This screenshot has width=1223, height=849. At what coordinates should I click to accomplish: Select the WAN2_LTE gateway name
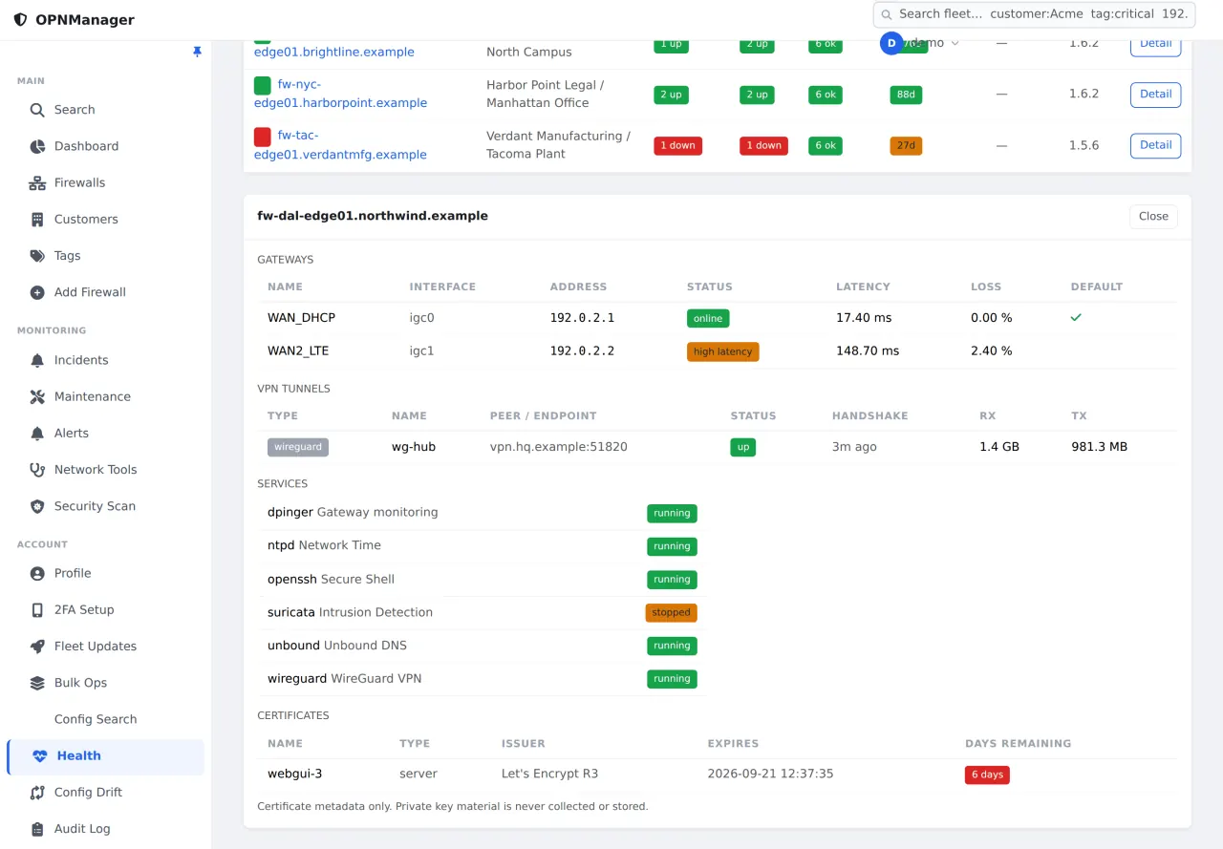(x=298, y=350)
